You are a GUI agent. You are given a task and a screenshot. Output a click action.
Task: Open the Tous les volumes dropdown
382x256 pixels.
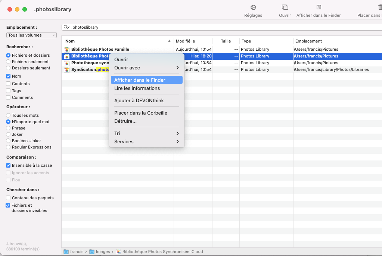[31, 35]
